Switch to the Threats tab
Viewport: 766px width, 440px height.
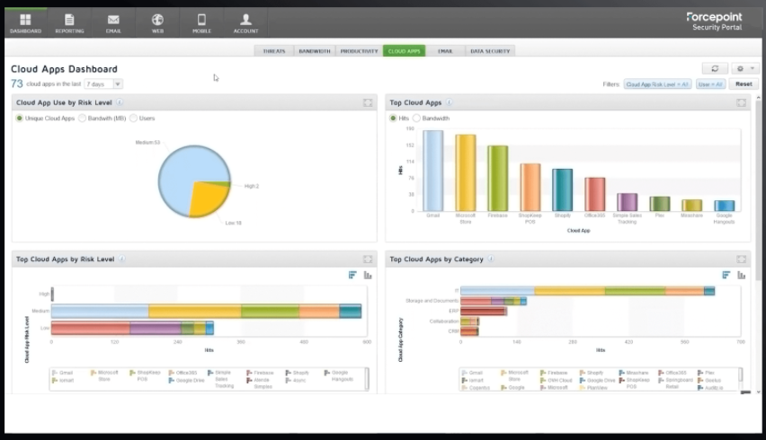point(273,51)
